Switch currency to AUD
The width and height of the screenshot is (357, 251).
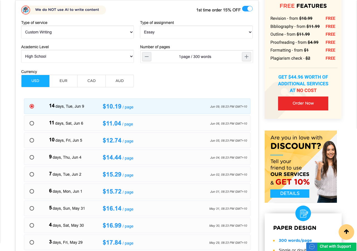120,81
